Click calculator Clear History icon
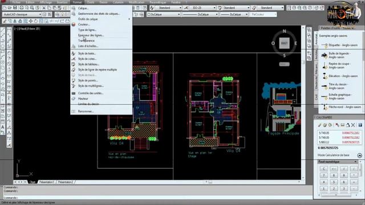Image resolution: width=365 pixels, height=205 pixels. click(x=325, y=125)
